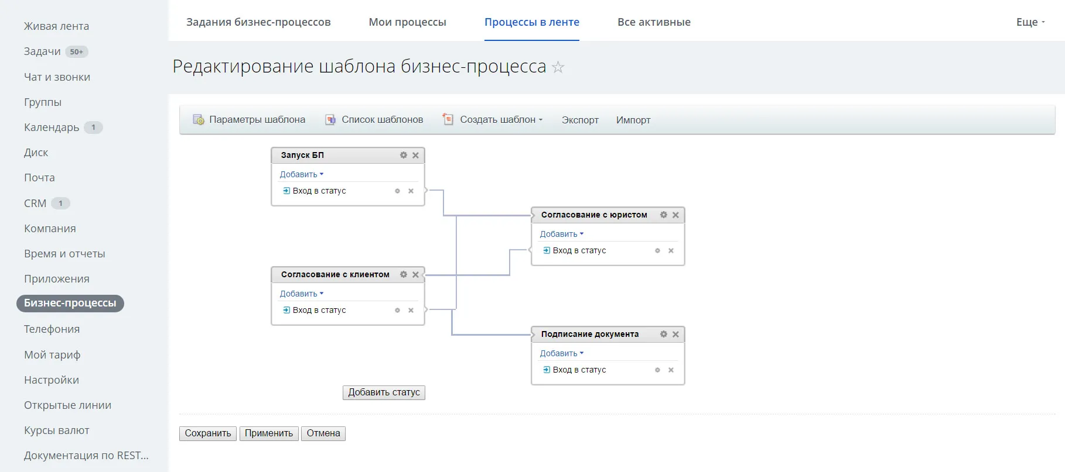Click gear icon on Согласование с юристом
1065x472 pixels.
663,215
